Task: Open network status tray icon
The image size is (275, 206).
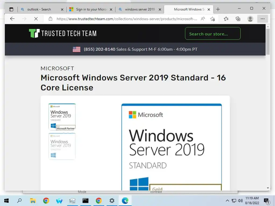Action: (234, 201)
